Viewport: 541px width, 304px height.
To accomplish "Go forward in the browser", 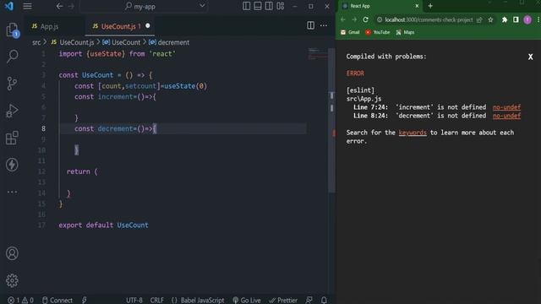I will point(354,19).
